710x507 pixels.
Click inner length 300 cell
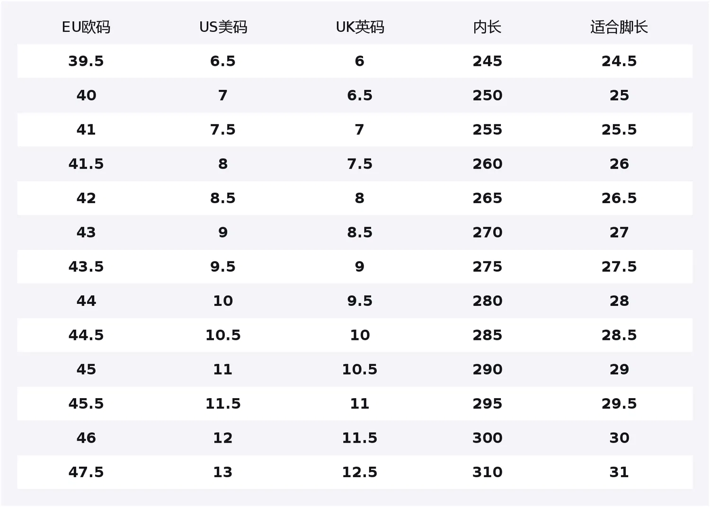[487, 438]
